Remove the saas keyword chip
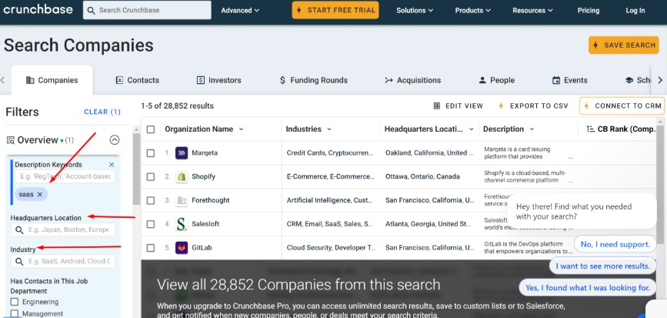667x318 pixels. (x=39, y=194)
